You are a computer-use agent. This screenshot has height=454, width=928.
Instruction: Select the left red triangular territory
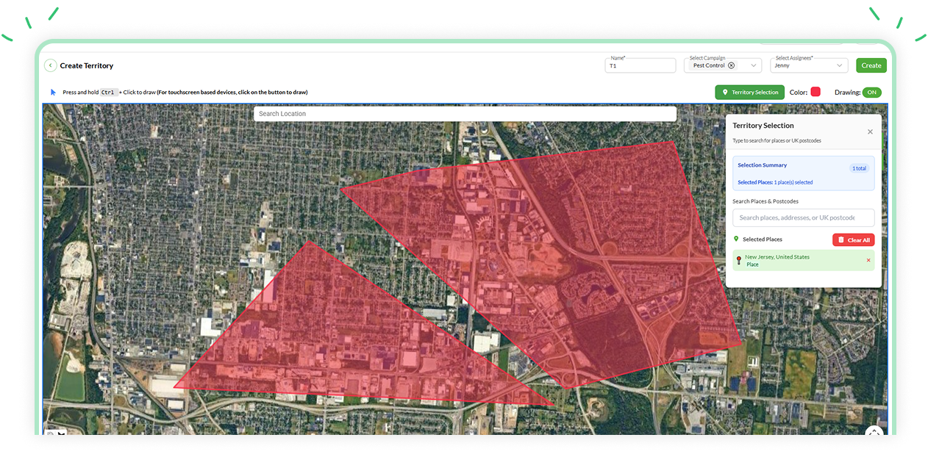pyautogui.click(x=324, y=338)
